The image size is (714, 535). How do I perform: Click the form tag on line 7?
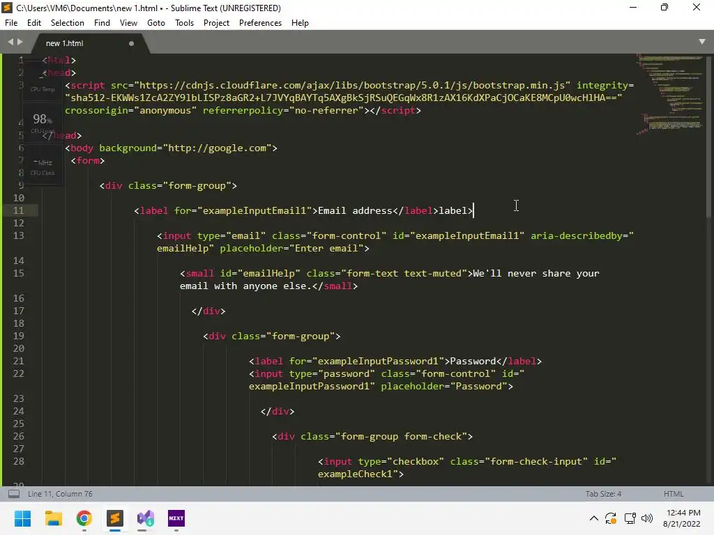(87, 161)
